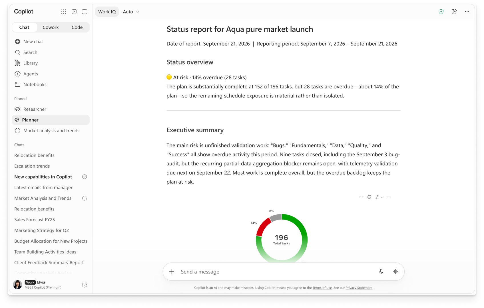Click the chart image export icon
Screen dimensions: 484x308
coord(369,197)
